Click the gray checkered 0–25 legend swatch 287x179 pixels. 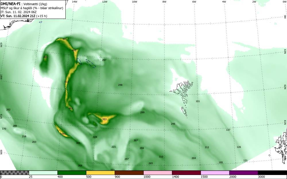[14, 173]
